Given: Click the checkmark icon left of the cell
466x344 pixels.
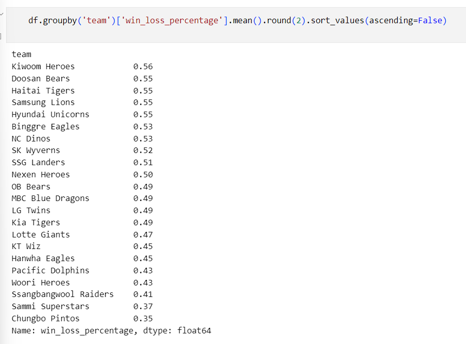Looking at the screenshot, I should tap(2, 14).
